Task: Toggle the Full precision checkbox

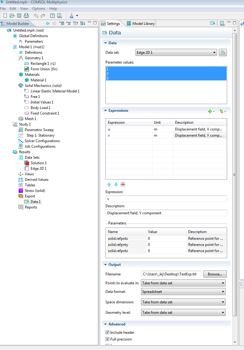Action: click(108, 339)
